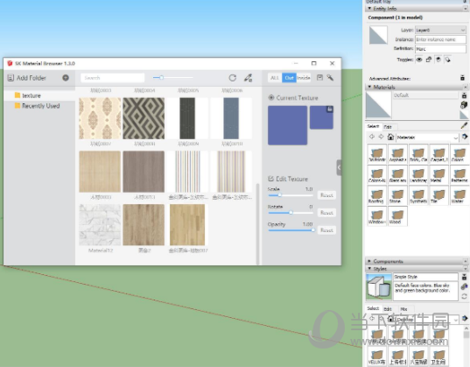Image resolution: width=470 pixels, height=367 pixels.
Task: Click the Instance name input field
Action: (440, 39)
